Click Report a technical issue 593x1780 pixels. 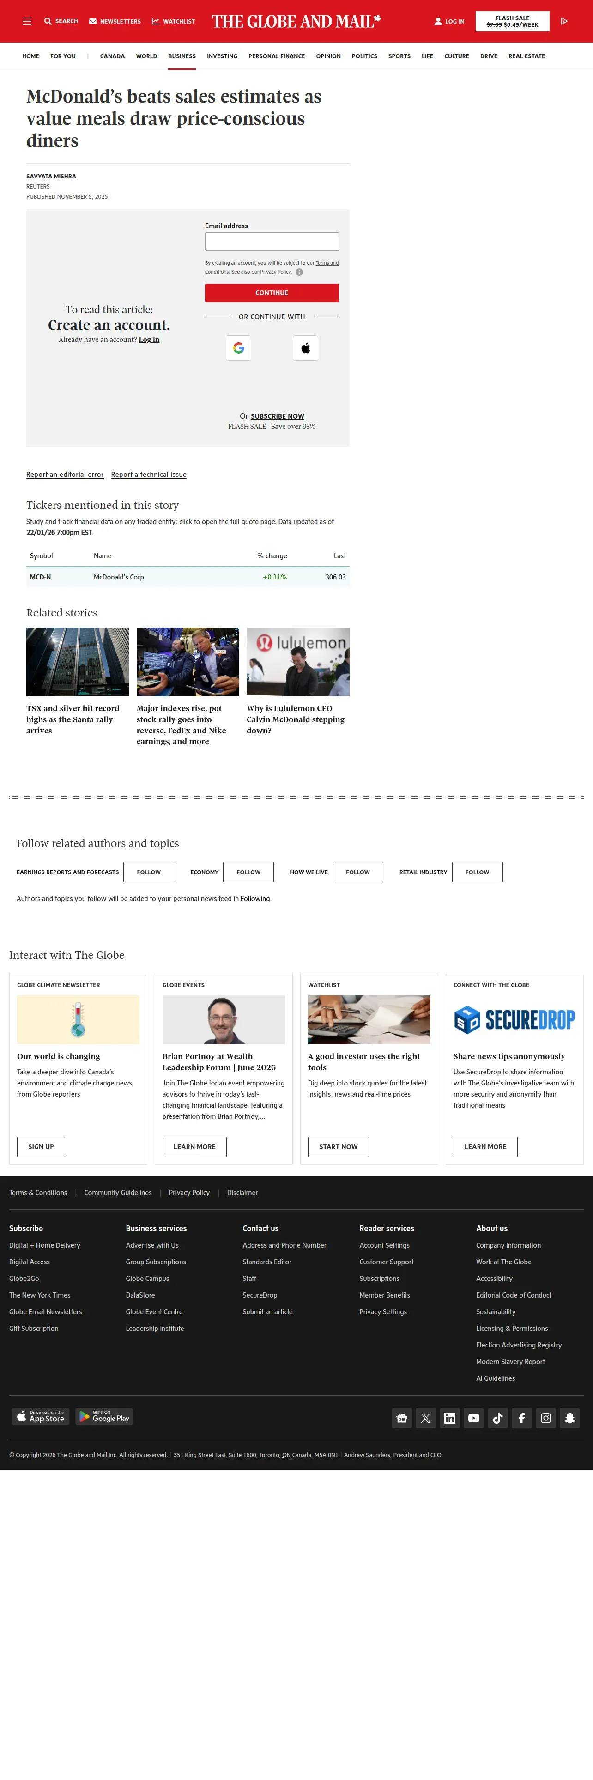pyautogui.click(x=148, y=475)
